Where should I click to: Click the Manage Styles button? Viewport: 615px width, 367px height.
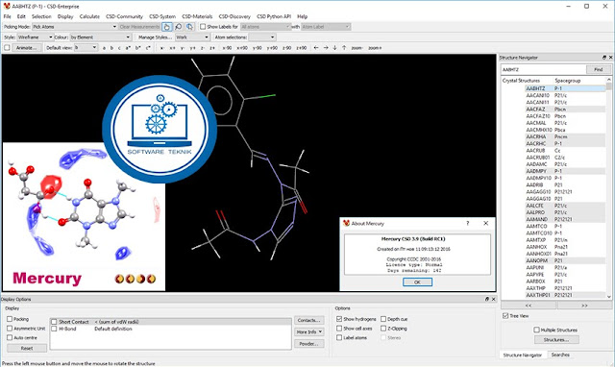[155, 37]
